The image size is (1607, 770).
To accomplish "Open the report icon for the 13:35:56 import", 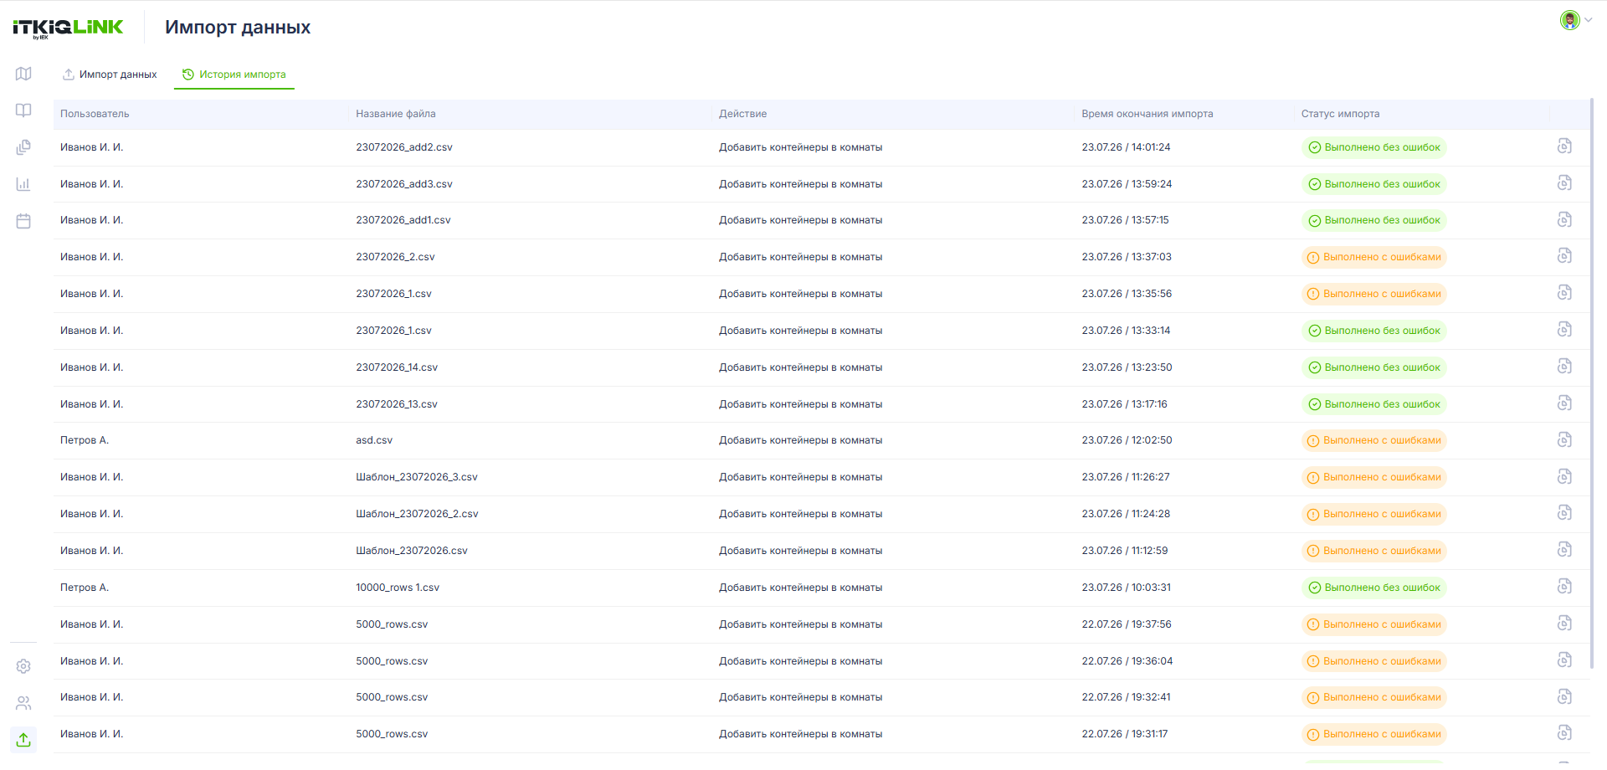I will pyautogui.click(x=1564, y=293).
